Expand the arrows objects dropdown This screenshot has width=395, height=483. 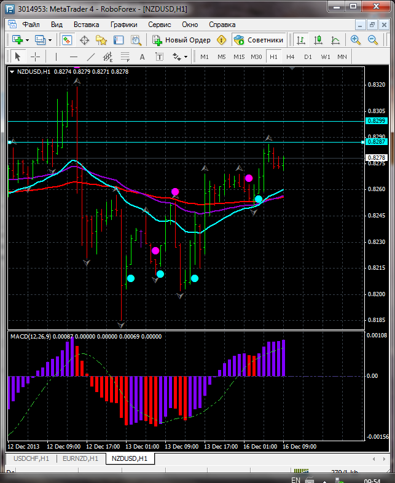tap(186, 57)
